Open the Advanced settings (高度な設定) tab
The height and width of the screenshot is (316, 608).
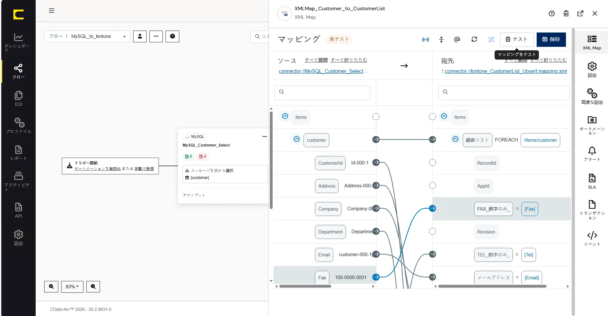(x=592, y=97)
